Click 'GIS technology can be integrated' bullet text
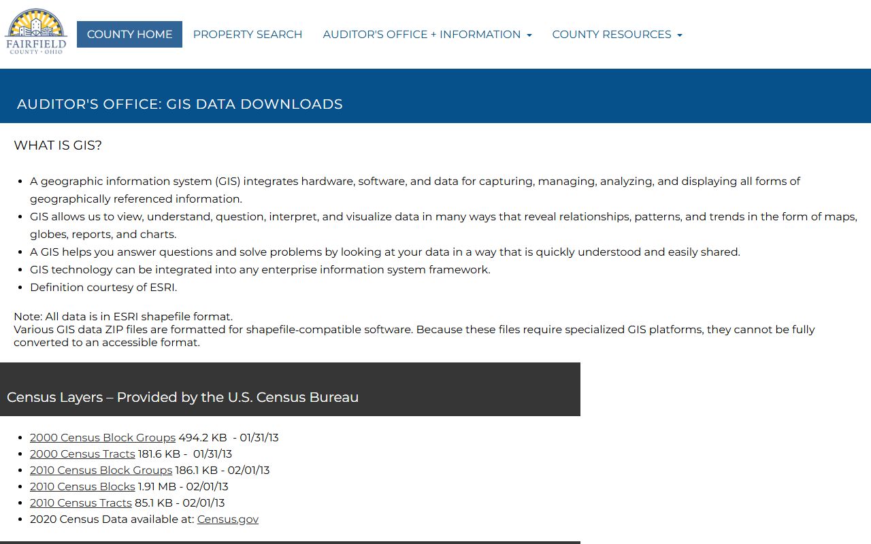 click(x=260, y=269)
